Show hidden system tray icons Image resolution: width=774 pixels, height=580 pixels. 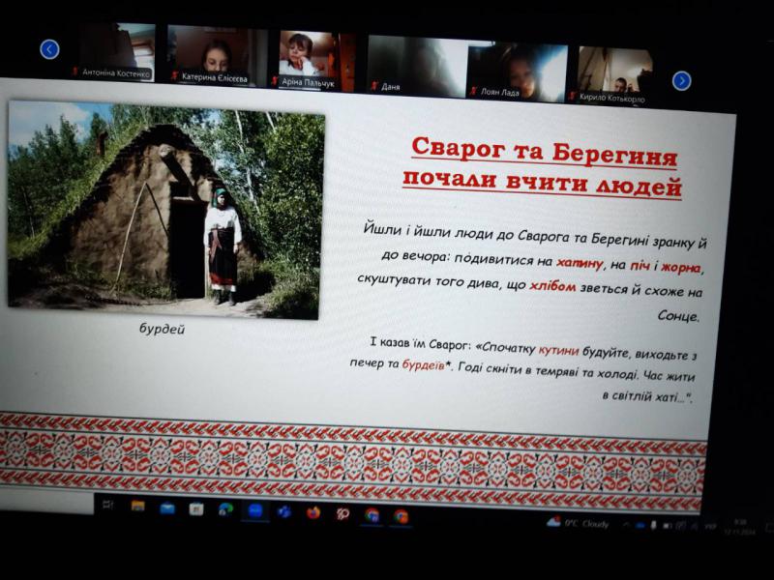click(x=626, y=525)
